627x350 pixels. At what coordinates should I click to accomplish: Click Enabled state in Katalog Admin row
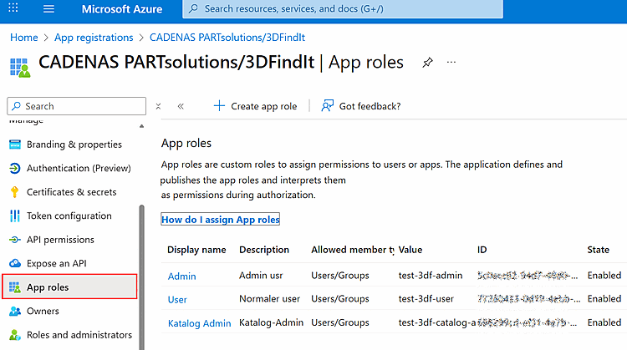coord(604,322)
